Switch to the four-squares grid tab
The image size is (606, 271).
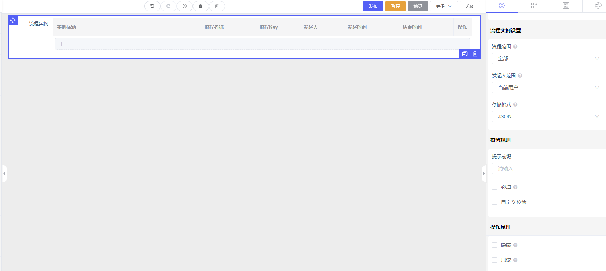click(534, 5)
